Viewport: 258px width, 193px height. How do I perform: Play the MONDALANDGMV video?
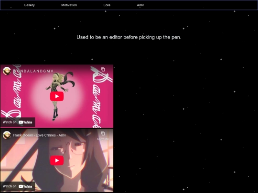(57, 96)
